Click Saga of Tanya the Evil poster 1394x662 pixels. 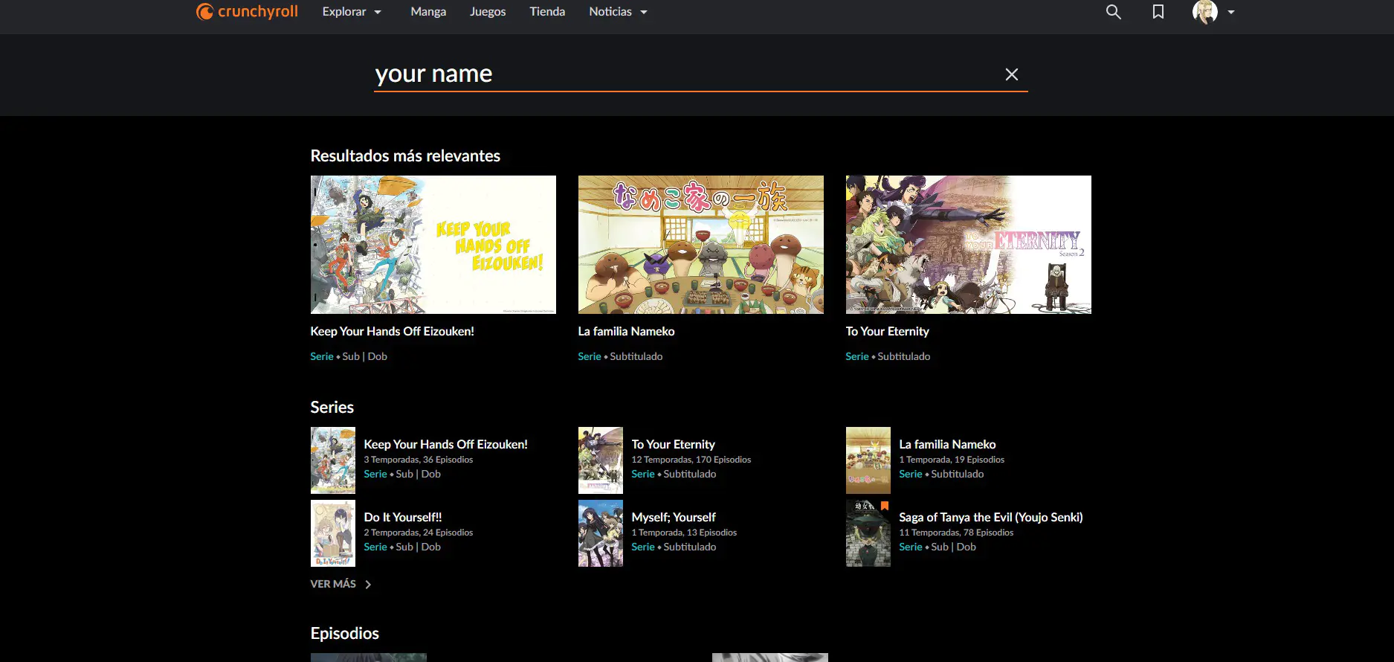868,533
